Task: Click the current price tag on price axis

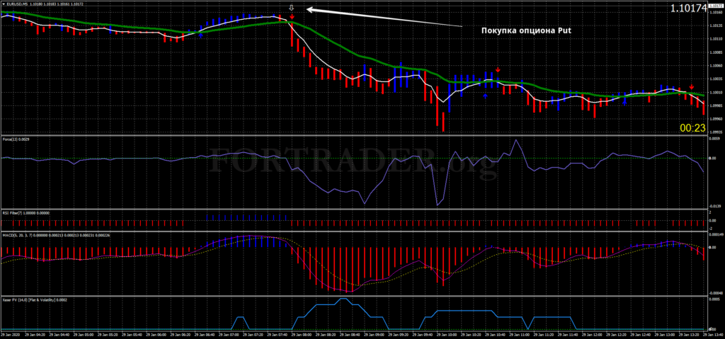Action: click(x=715, y=5)
